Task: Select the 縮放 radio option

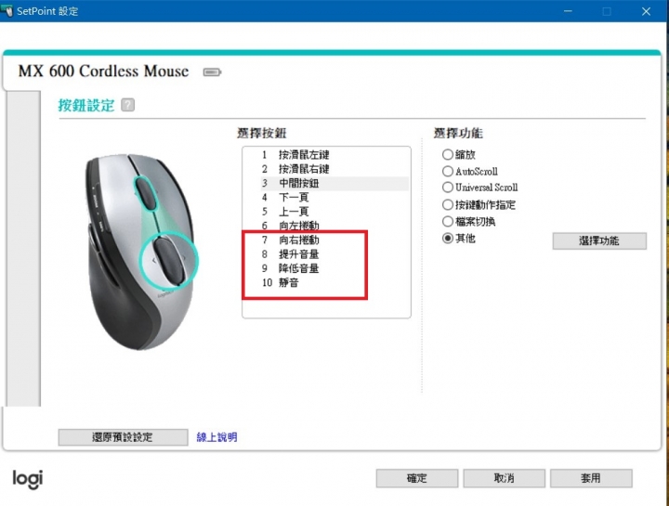Action: [447, 154]
